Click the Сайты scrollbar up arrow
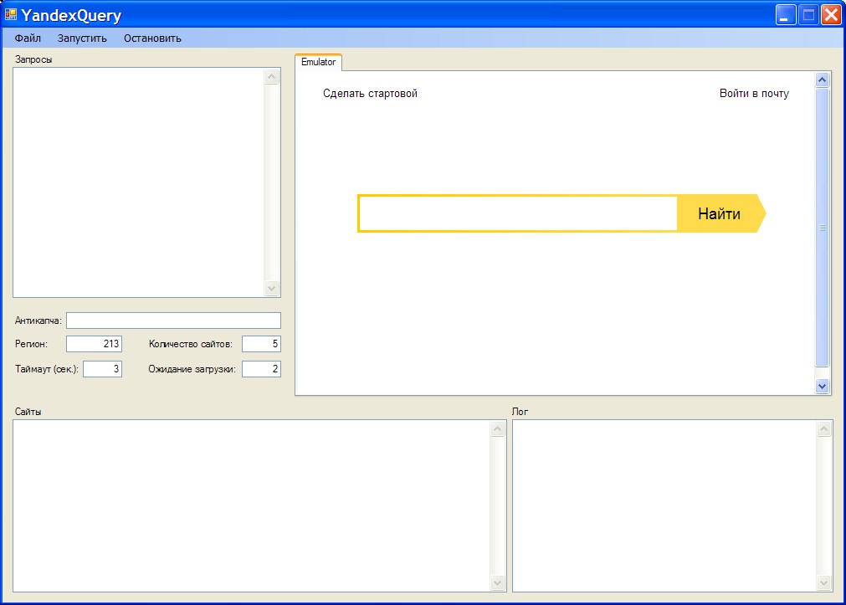Image resolution: width=846 pixels, height=605 pixels. (x=497, y=429)
